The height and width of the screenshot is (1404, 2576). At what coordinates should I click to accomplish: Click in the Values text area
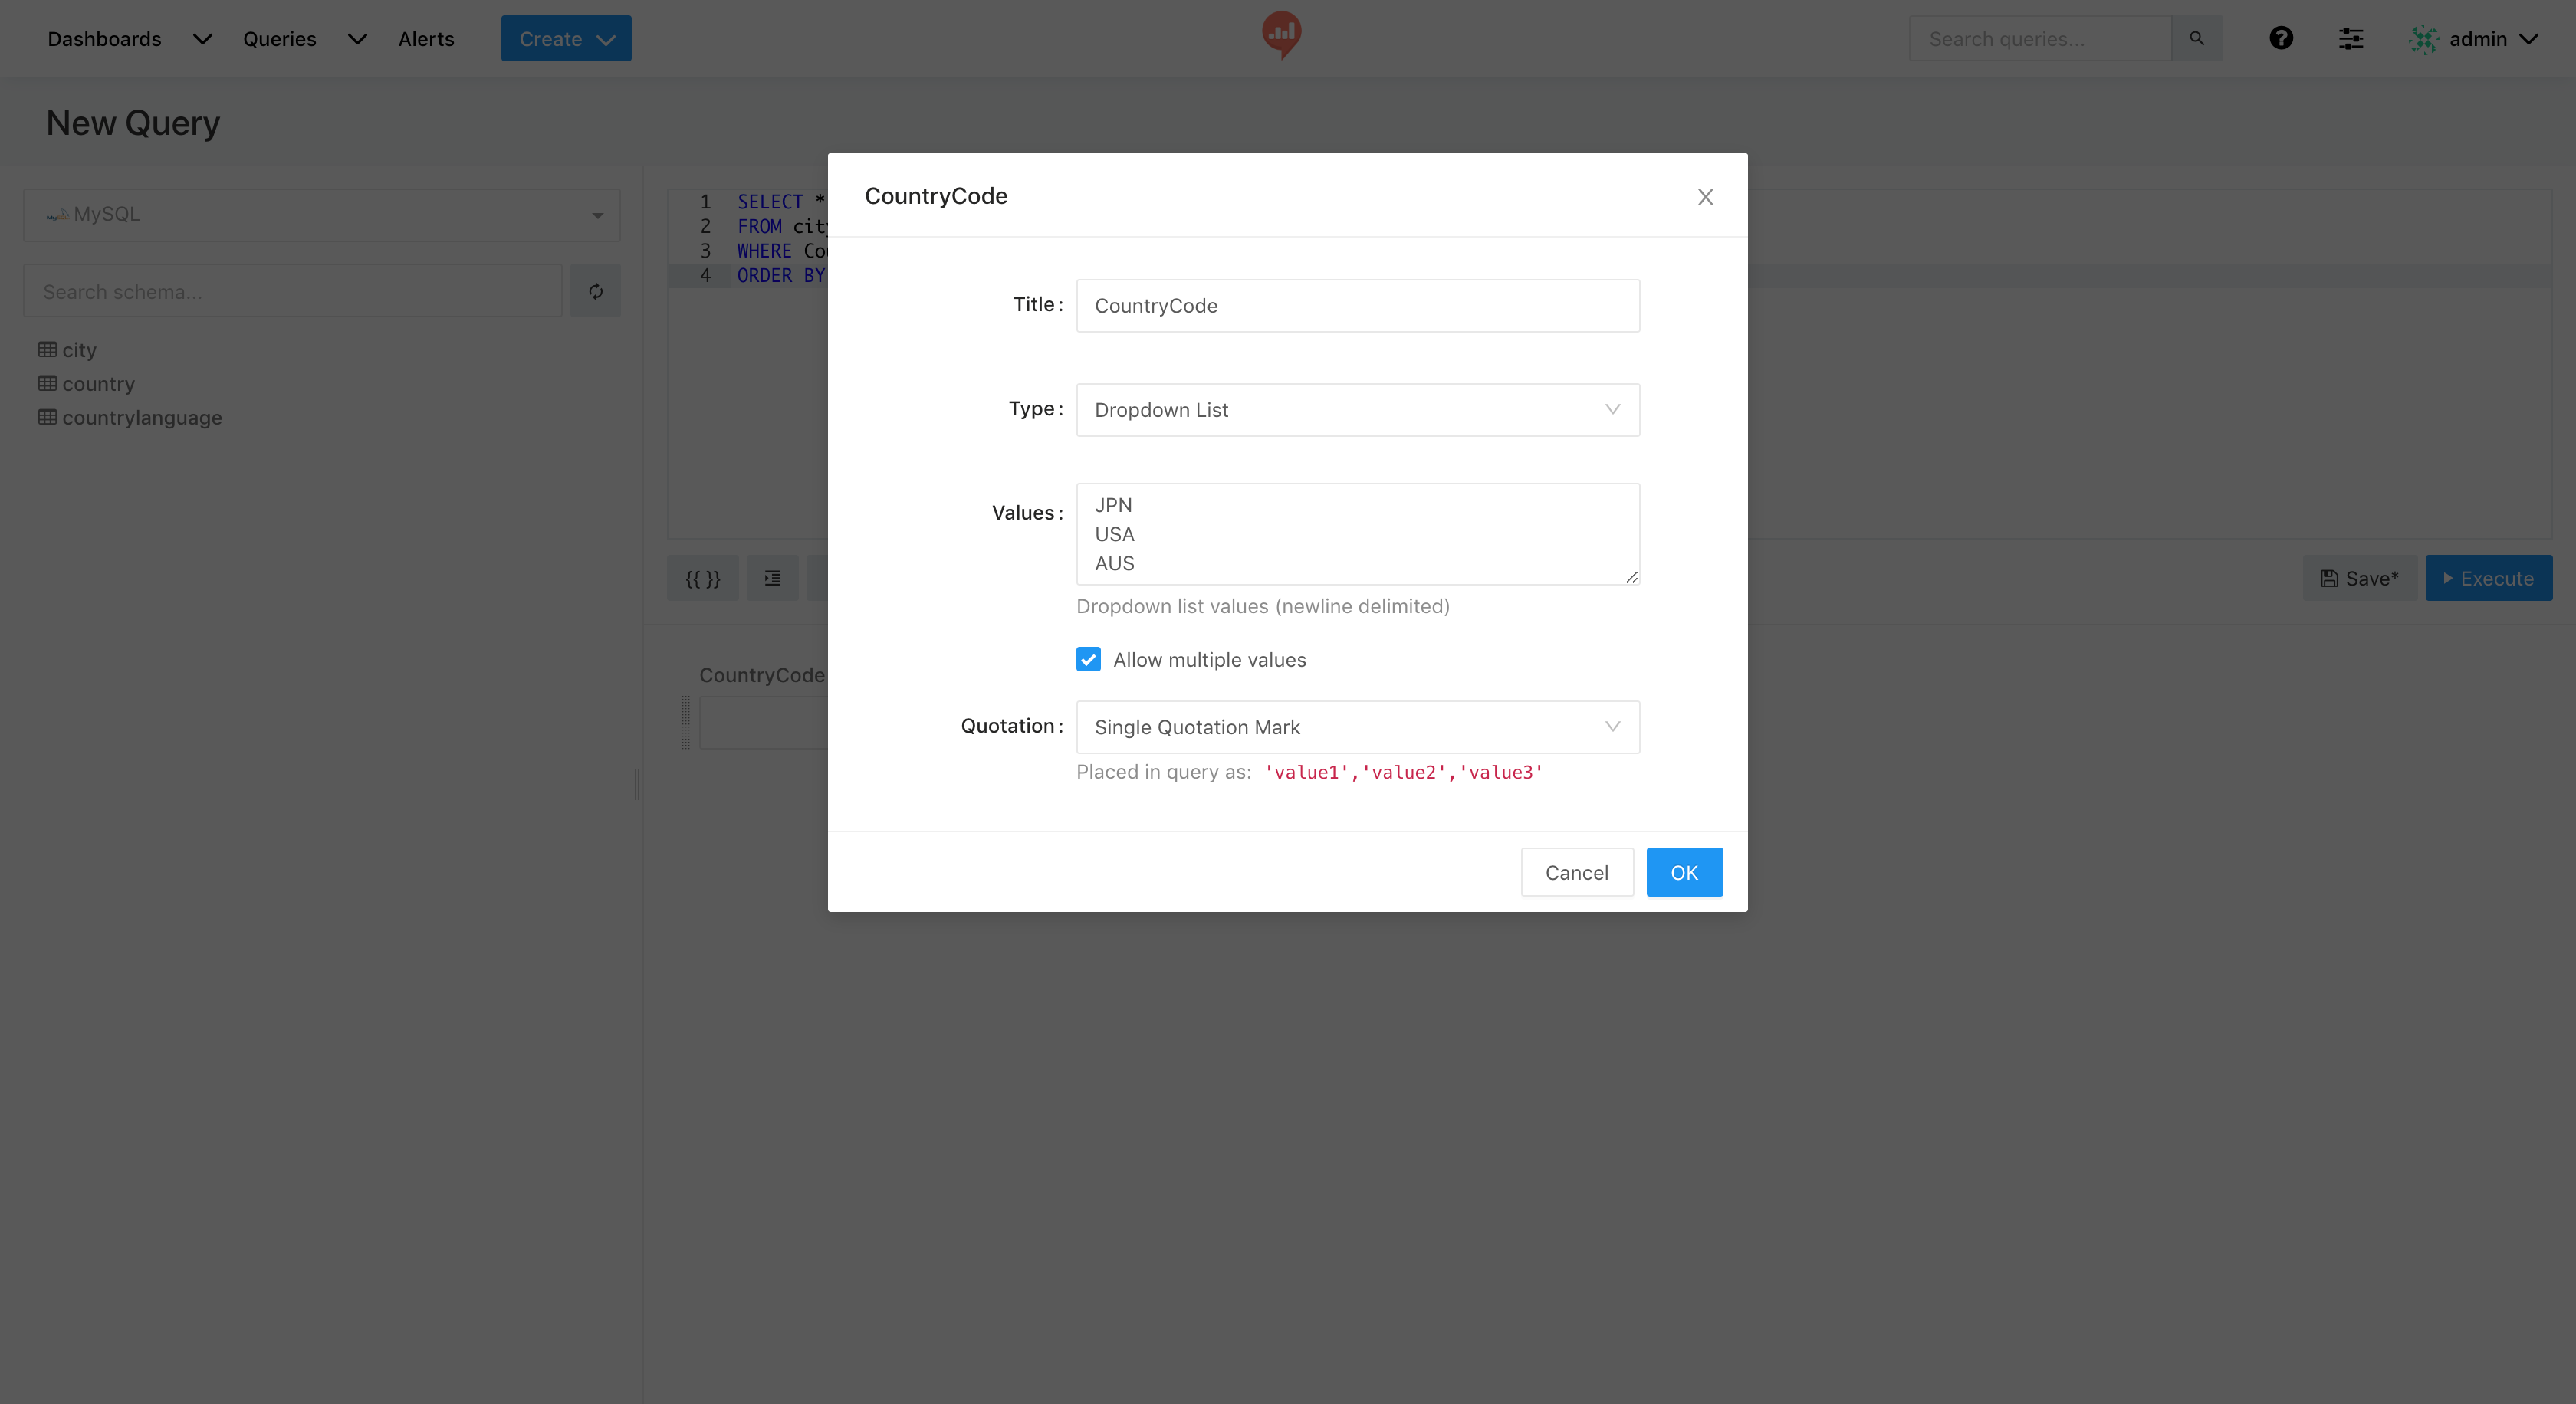point(1357,533)
